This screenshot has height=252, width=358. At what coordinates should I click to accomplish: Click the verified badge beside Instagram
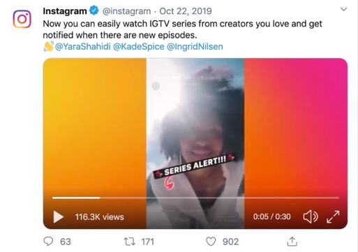(x=94, y=10)
